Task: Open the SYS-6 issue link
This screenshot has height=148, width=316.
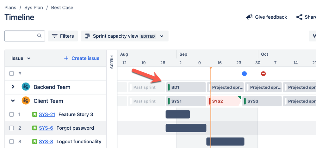Action: coord(46,128)
